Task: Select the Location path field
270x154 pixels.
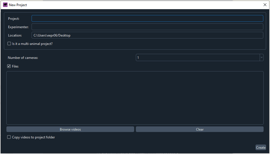Action: [147, 35]
